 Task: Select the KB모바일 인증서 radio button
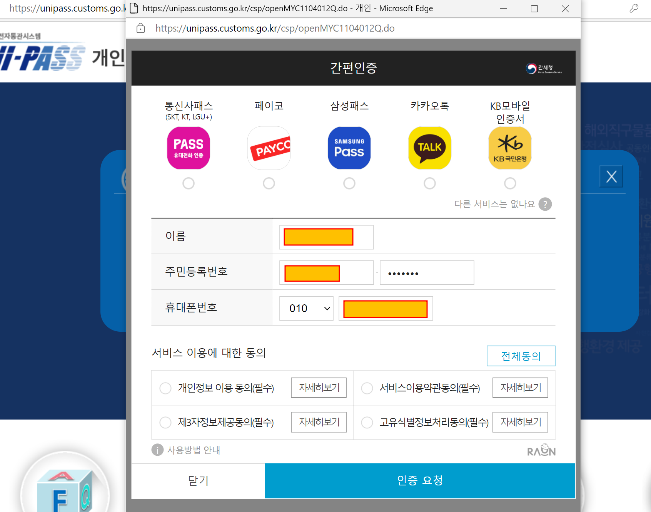coord(510,183)
